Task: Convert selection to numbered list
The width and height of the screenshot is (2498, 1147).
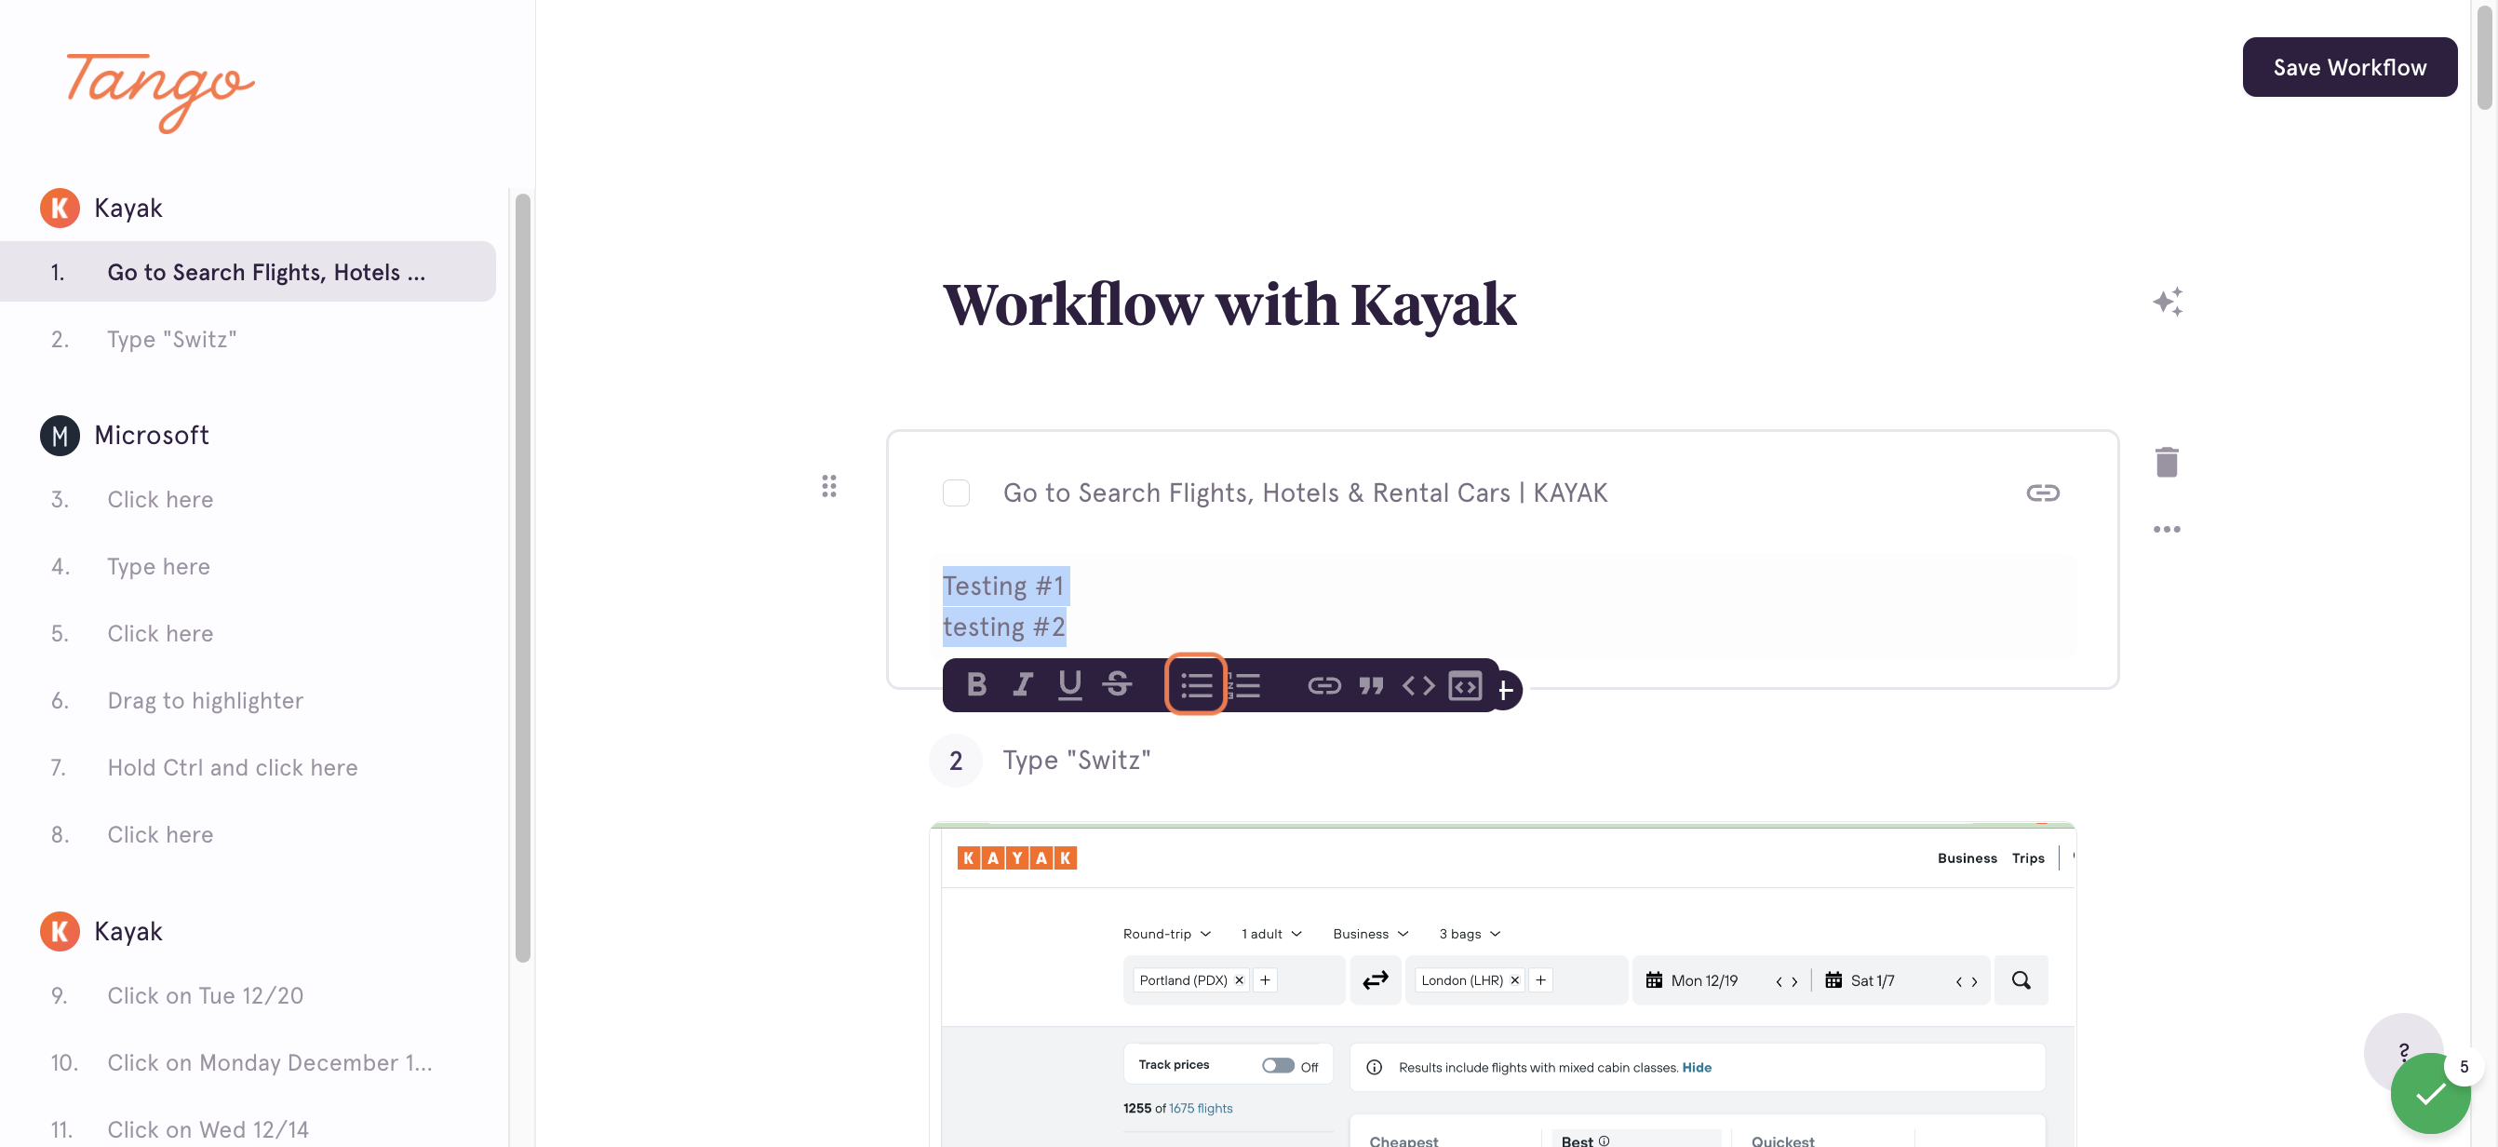Action: pyautogui.click(x=1244, y=685)
